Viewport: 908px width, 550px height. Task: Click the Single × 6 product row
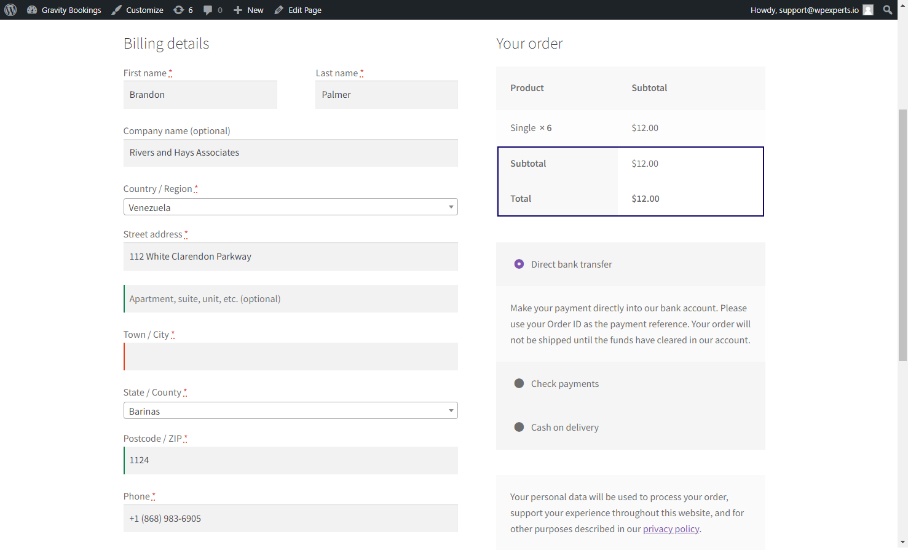coord(631,128)
